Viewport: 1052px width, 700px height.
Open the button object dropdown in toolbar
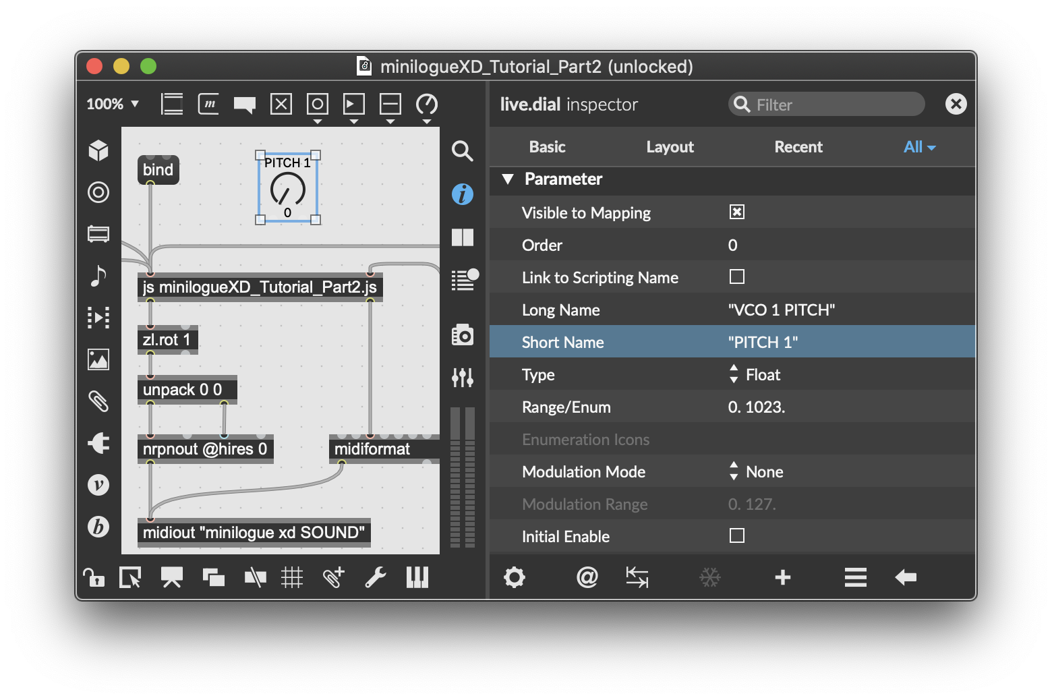(x=318, y=122)
